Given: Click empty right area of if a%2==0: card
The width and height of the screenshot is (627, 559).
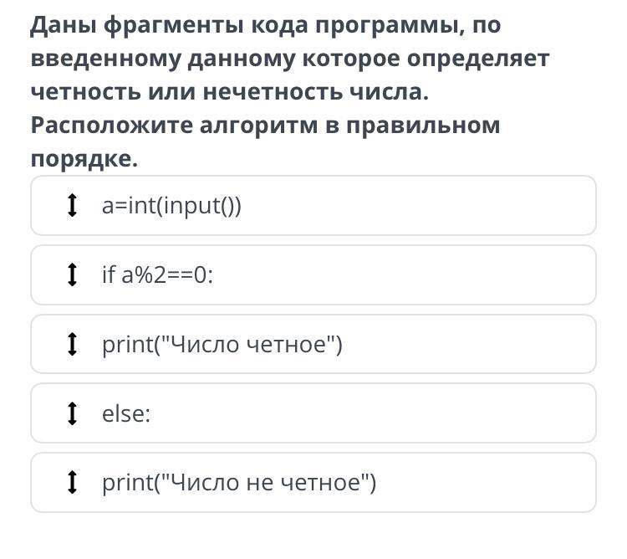Looking at the screenshot, I should 460,275.
